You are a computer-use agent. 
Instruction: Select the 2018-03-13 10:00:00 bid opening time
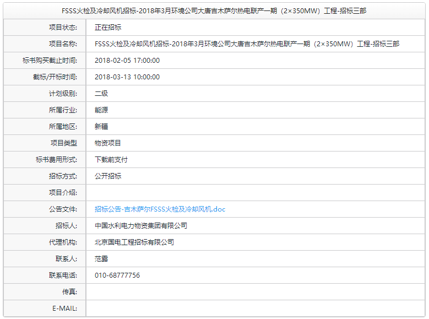coord(127,77)
